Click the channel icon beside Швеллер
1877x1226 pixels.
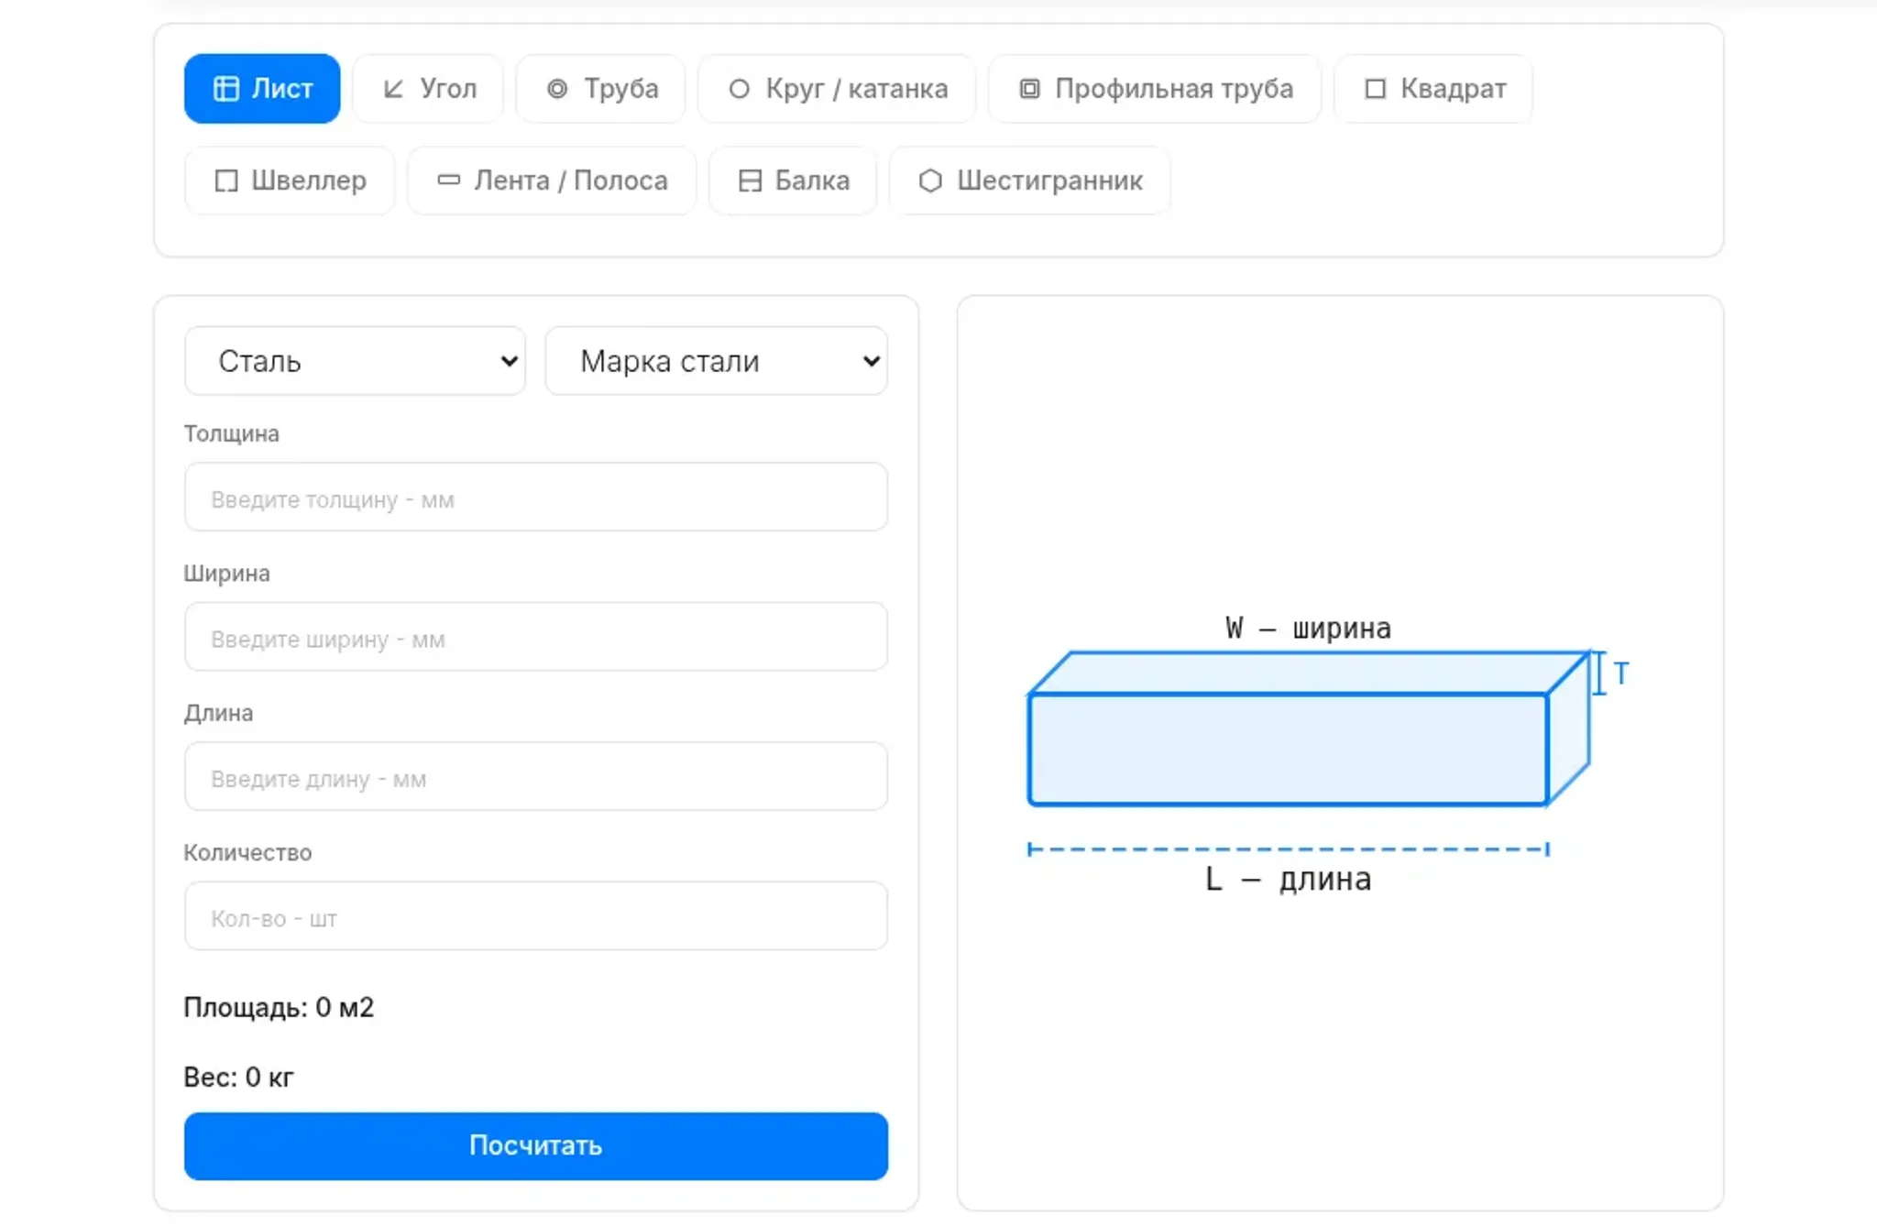[225, 181]
